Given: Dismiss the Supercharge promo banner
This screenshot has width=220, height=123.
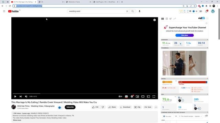Looking at the screenshot, I should 206,23.
